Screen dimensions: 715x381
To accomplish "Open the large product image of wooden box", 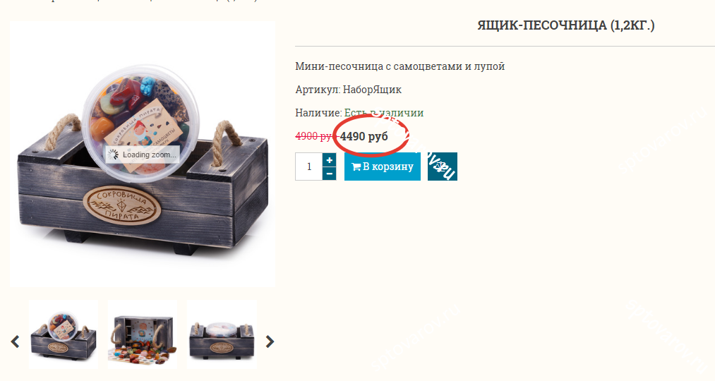I will [x=143, y=154].
